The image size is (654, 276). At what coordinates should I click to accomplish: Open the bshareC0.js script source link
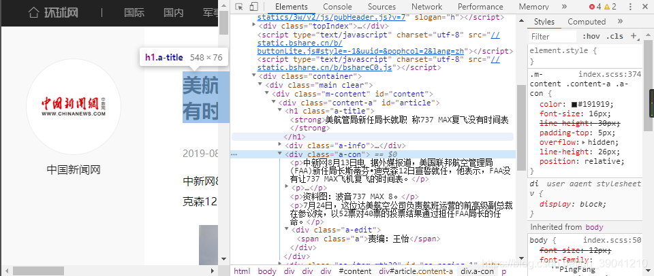(324, 67)
